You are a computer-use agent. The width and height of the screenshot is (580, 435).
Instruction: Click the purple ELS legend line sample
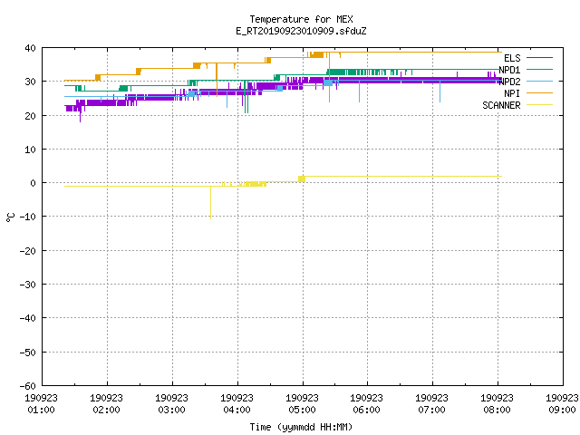point(539,58)
